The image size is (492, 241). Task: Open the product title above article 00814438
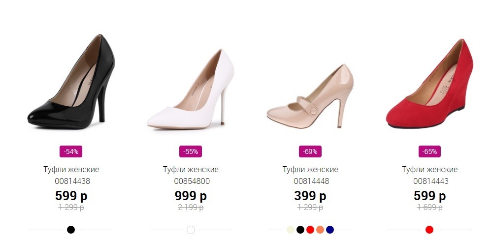click(71, 170)
